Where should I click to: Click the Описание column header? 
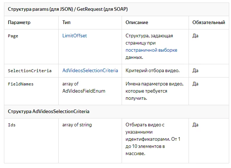pos(137,22)
